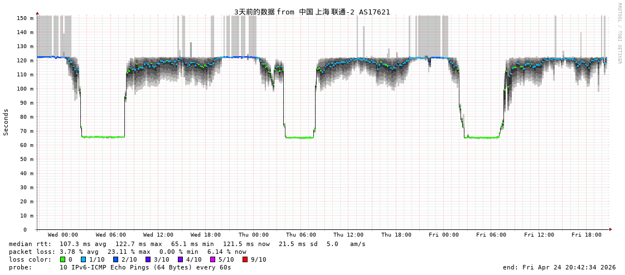The height and width of the screenshot is (275, 625).
Task: Click the Seconds vertical axis title
Action: [x=6, y=122]
